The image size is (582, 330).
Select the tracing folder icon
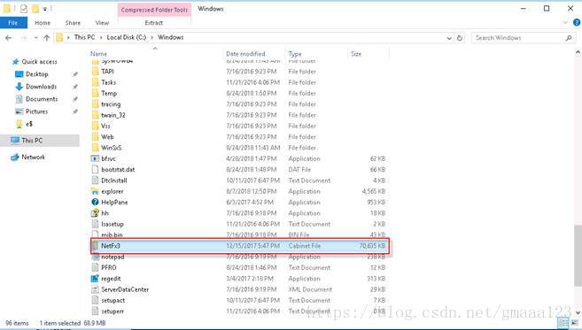[x=96, y=104]
